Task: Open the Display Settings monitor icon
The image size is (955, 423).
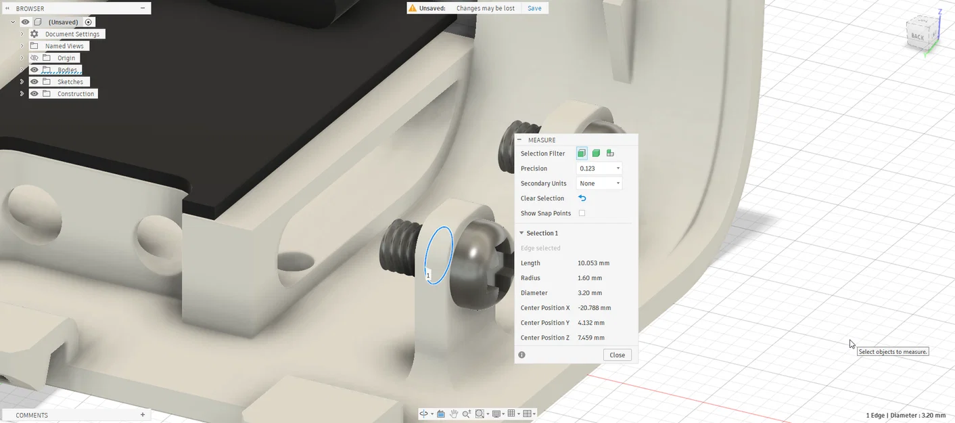Action: pos(496,414)
